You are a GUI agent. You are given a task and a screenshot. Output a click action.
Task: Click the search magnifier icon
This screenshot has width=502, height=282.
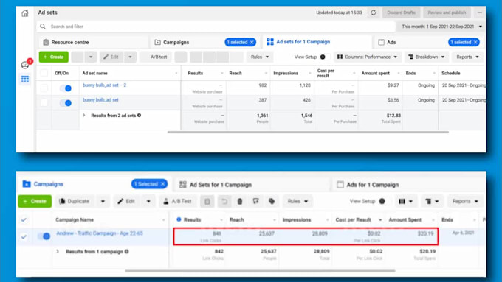[43, 27]
